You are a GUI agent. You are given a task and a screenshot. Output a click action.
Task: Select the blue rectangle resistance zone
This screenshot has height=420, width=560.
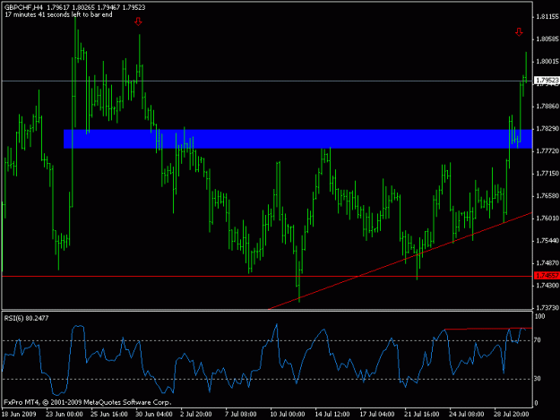coord(297,139)
